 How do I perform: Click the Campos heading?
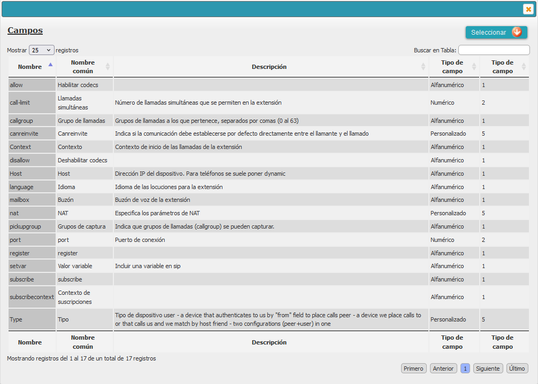pyautogui.click(x=25, y=30)
